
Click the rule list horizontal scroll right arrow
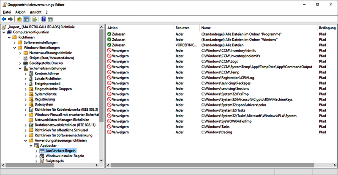pyautogui.click(x=335, y=165)
